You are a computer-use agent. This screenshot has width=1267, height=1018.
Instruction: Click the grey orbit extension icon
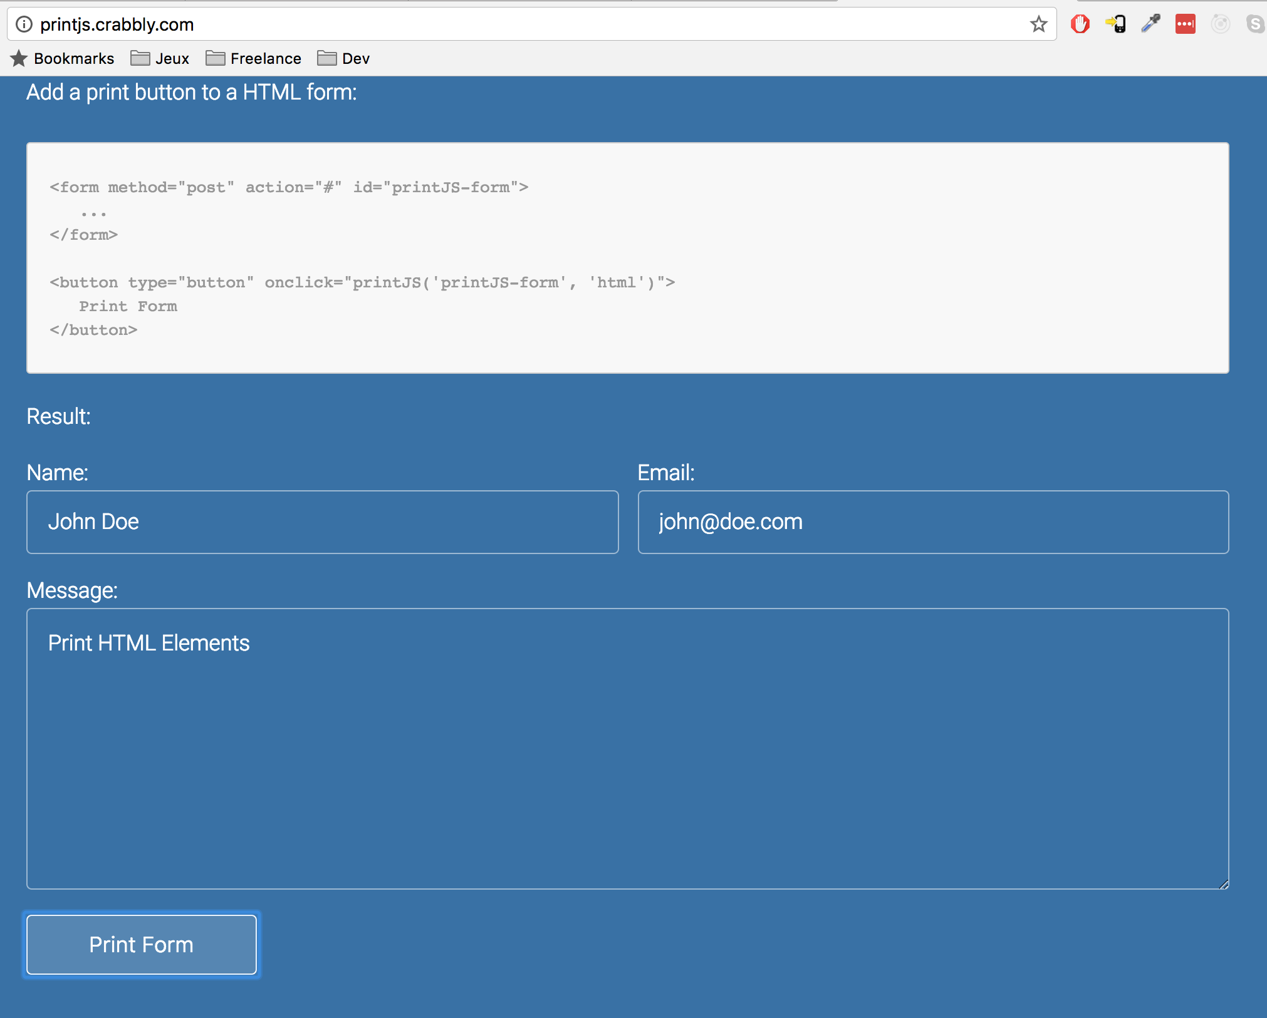pos(1220,24)
